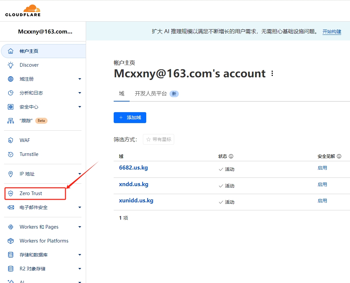Click the Cloudflare logo
This screenshot has width=350, height=283.
(23, 11)
